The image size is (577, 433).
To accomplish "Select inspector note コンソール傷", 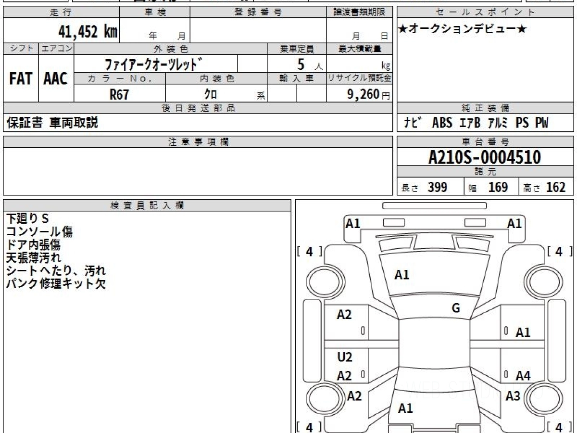I will (39, 232).
